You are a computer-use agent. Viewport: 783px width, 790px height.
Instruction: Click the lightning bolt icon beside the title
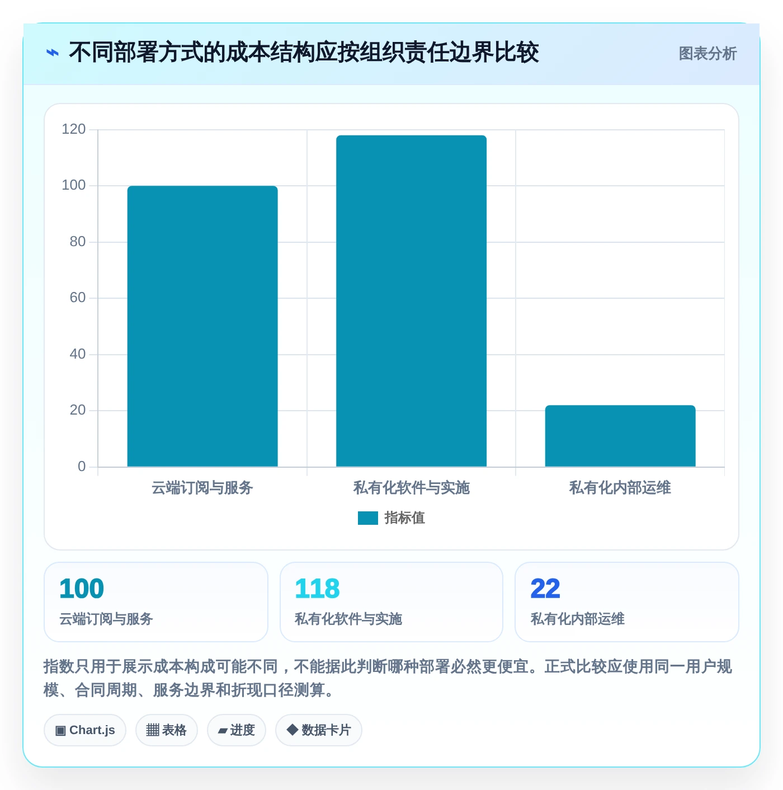pyautogui.click(x=52, y=53)
